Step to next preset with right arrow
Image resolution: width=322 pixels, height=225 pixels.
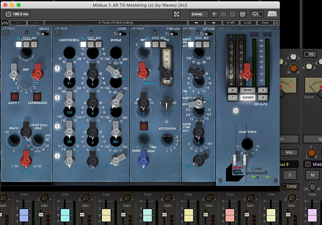[x=213, y=22]
